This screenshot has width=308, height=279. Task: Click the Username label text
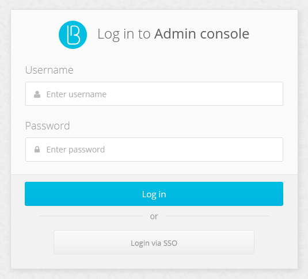click(50, 70)
